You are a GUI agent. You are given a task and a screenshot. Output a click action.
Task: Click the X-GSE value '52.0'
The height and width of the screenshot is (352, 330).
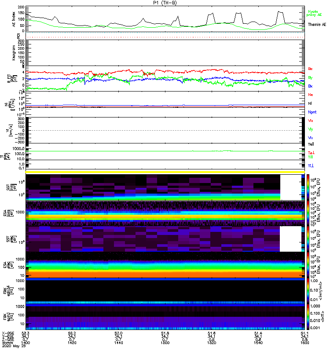[118, 333]
